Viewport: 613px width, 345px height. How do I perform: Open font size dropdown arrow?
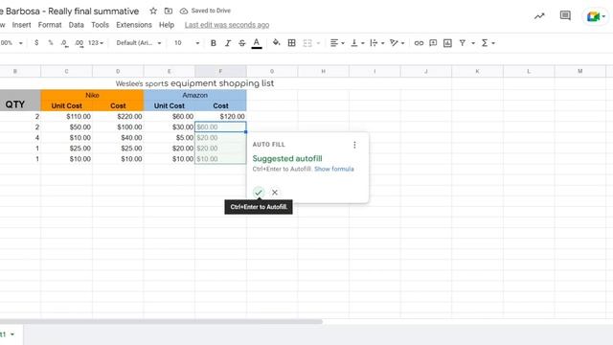[x=197, y=43]
